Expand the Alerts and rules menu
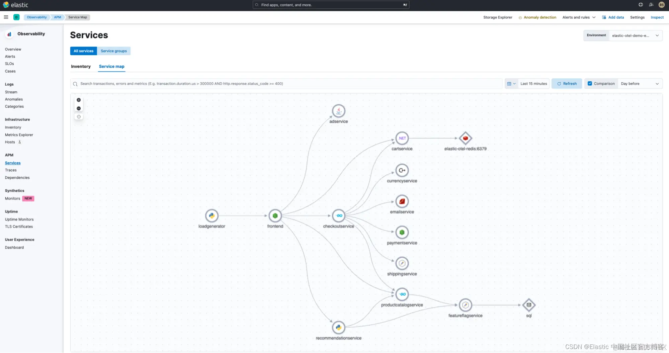The image size is (669, 353). (x=579, y=17)
